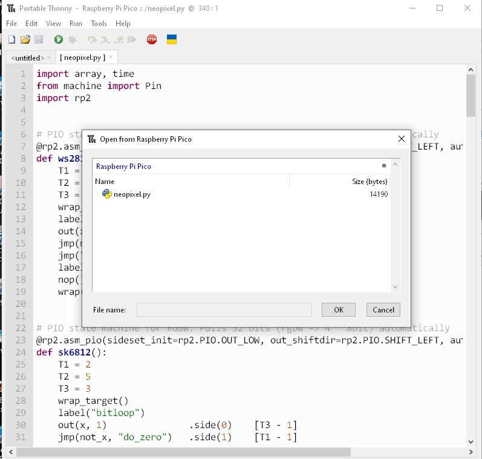Click the Raspberry Pi Pico path link
The width and height of the screenshot is (482, 459).
pos(123,166)
